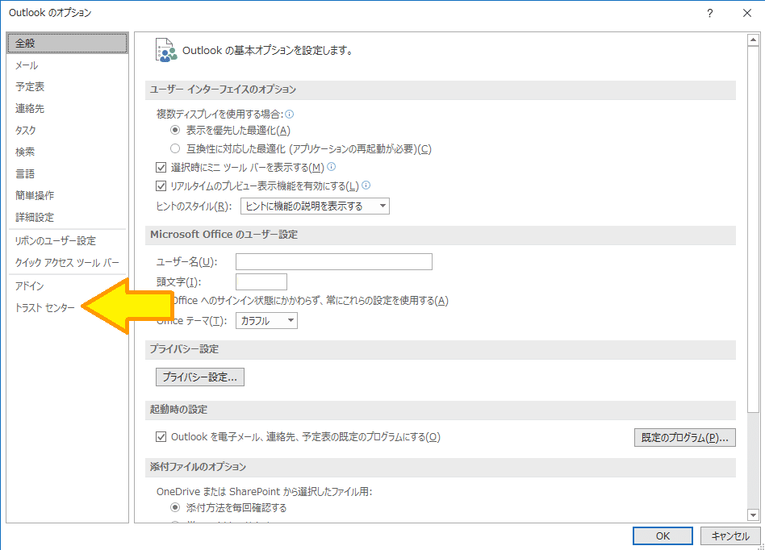Image resolution: width=765 pixels, height=550 pixels.
Task: Click info icon next to リアルタイムのプレビュー option
Action: 366,185
